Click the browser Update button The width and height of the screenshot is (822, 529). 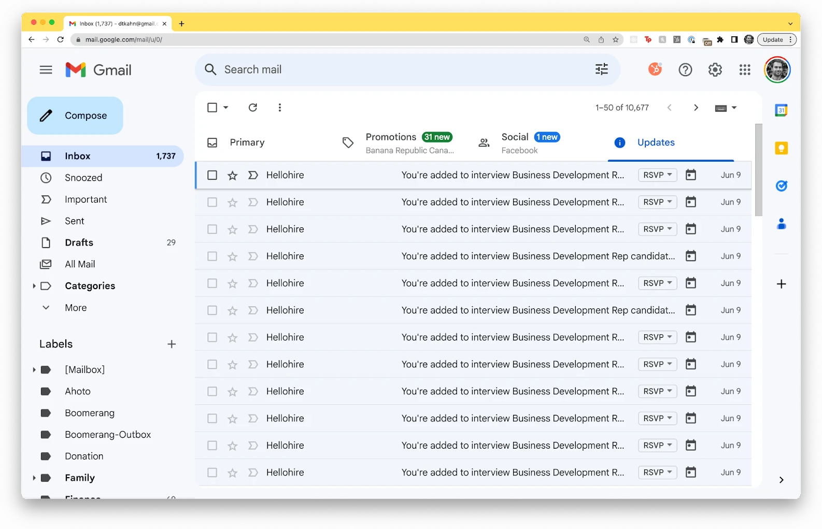[776, 39]
